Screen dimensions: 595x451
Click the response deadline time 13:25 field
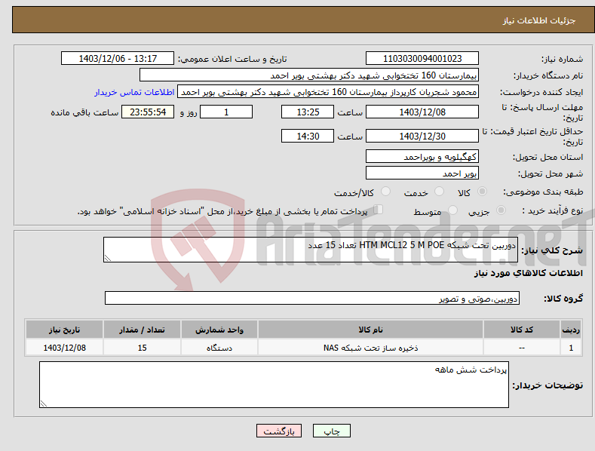[308, 112]
